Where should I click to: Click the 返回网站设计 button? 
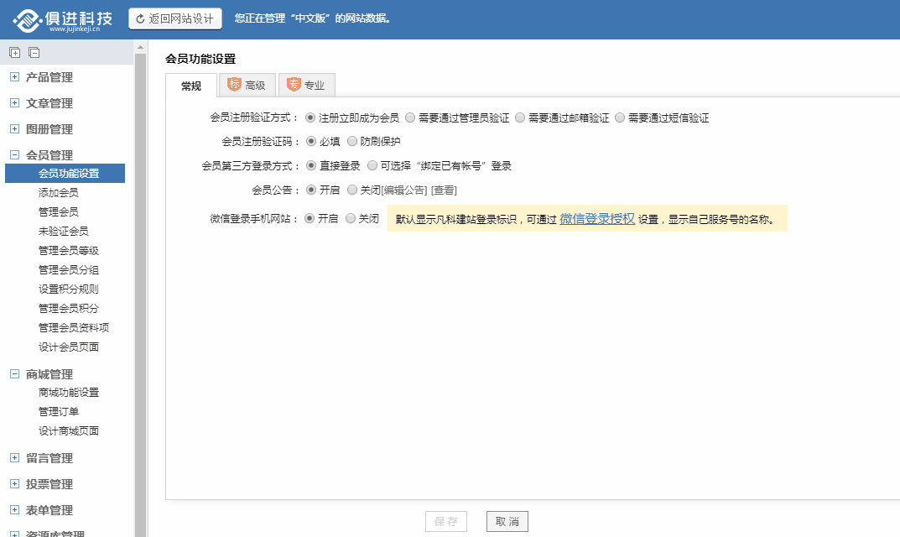(x=174, y=18)
